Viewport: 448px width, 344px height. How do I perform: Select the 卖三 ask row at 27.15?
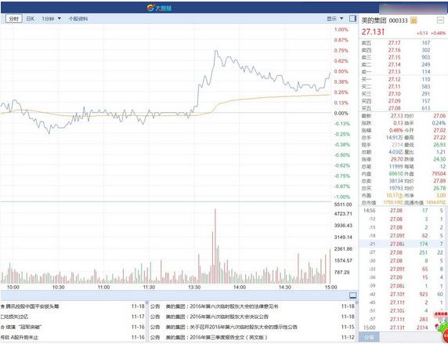pos(403,57)
